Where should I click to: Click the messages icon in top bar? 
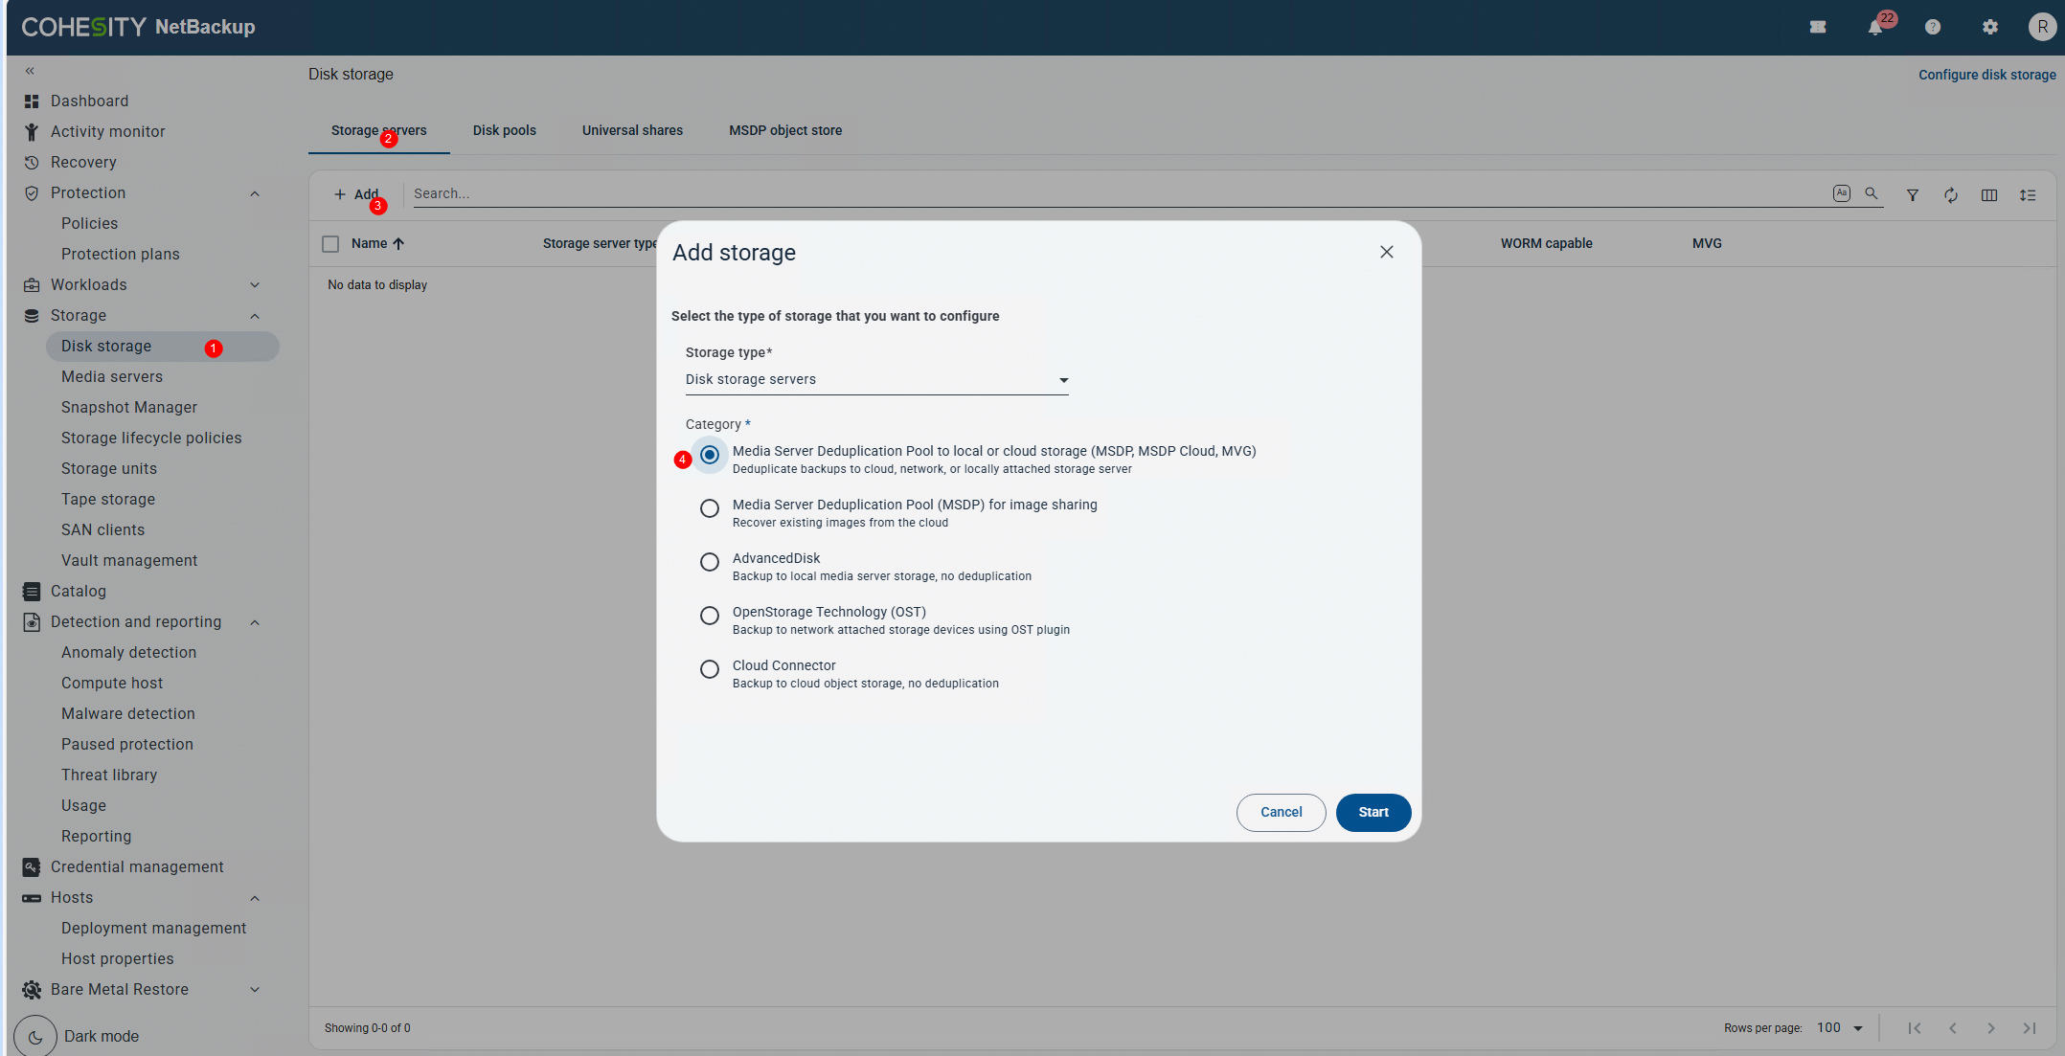click(x=1818, y=27)
